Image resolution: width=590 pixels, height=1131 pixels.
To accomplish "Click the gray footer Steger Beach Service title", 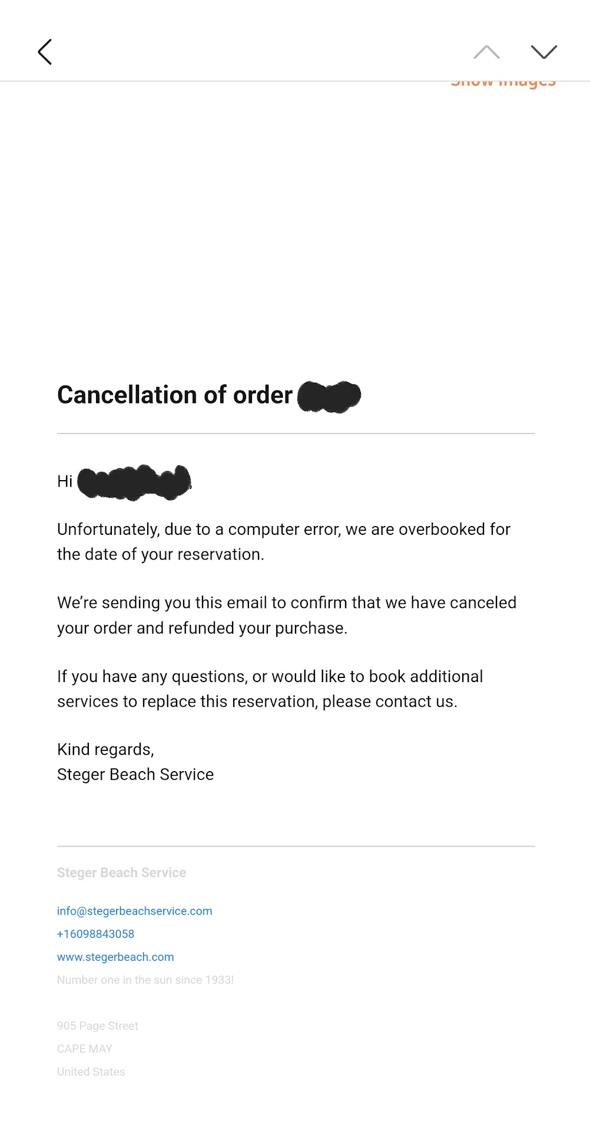I will coord(121,872).
